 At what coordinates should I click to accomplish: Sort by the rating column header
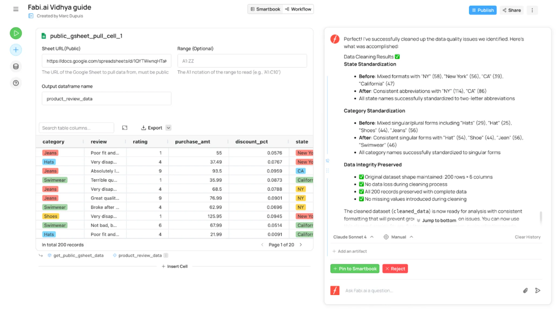[x=140, y=142]
